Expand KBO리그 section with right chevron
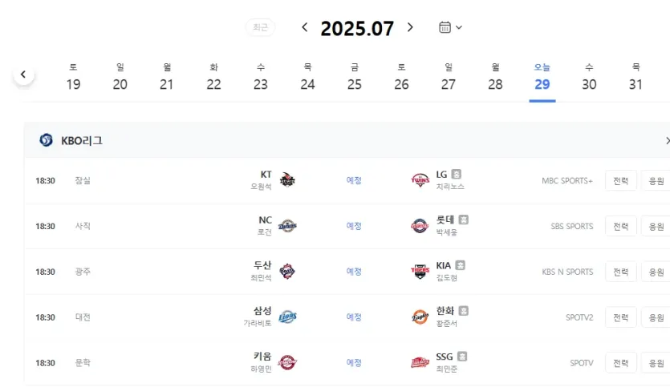 point(667,140)
